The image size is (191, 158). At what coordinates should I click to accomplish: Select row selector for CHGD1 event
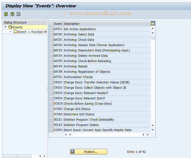pos(51,82)
